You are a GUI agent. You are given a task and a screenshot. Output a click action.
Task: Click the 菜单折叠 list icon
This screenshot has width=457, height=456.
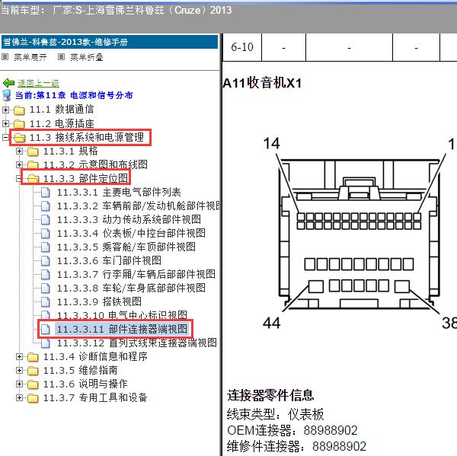61,57
